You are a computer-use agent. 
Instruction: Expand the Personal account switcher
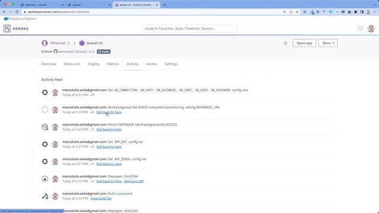[x=69, y=43]
